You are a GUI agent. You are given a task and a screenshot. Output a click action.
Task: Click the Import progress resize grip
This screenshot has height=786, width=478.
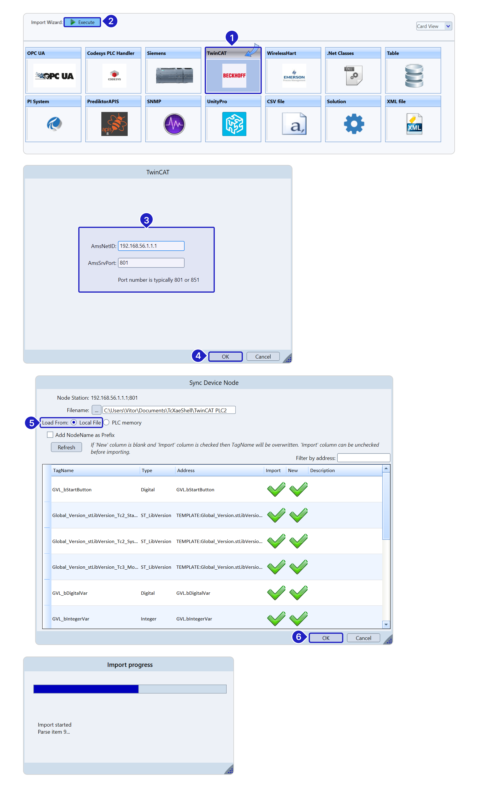[x=229, y=769]
